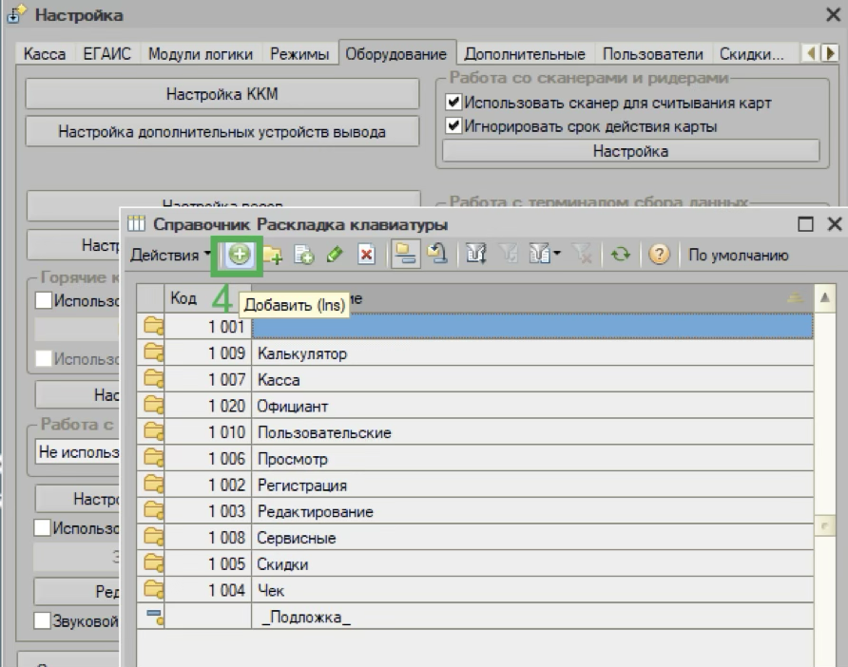Click the copy item icon in toolbar

pyautogui.click(x=303, y=255)
